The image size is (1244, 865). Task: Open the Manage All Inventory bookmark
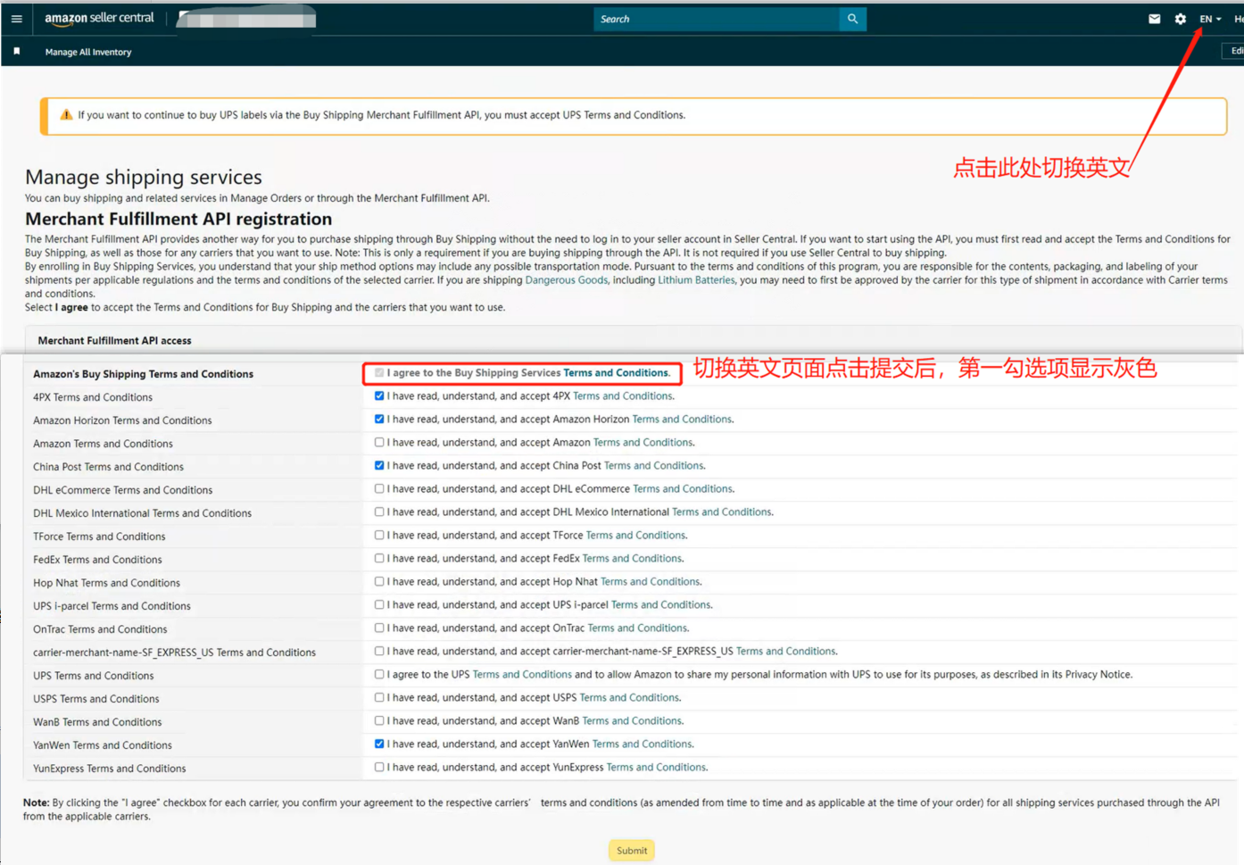click(88, 52)
